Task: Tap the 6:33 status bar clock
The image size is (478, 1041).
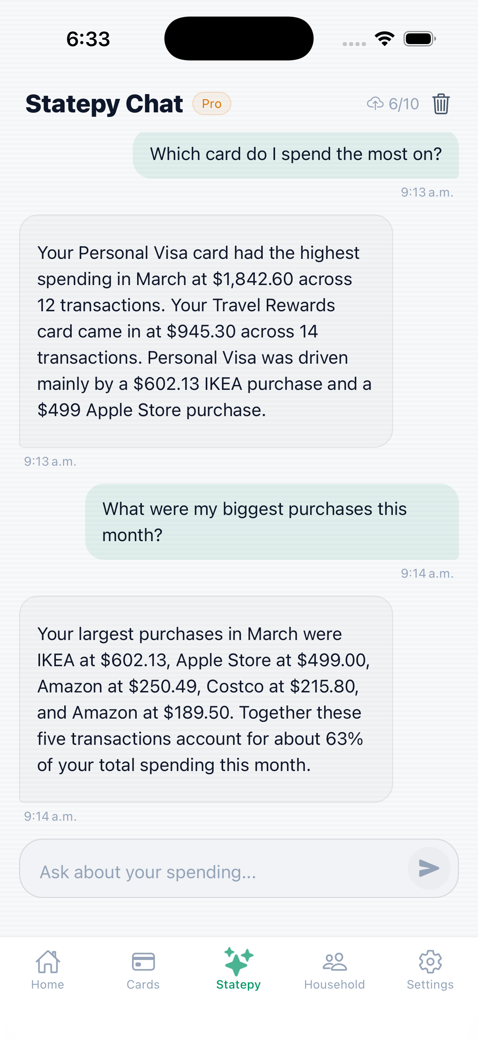Action: tap(88, 39)
